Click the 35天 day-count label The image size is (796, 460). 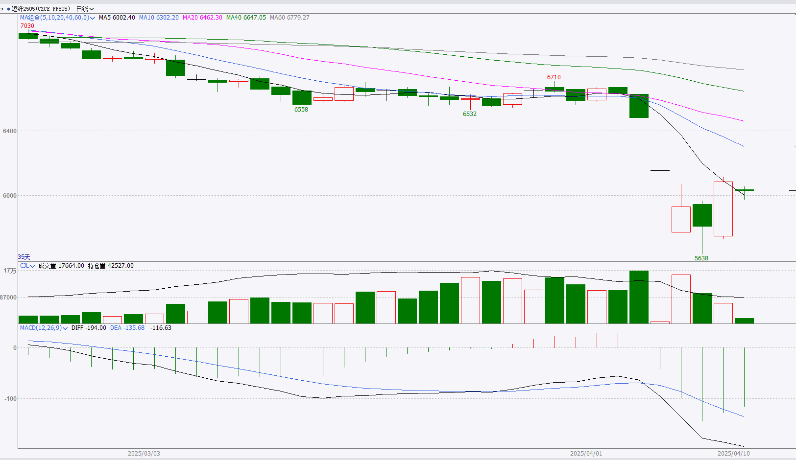pos(24,257)
